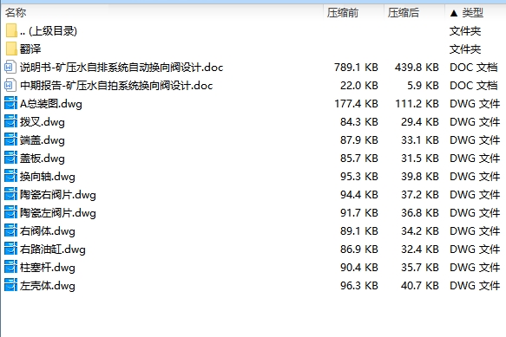
Task: Click the 85.7 KB original size value
Action: (x=359, y=159)
